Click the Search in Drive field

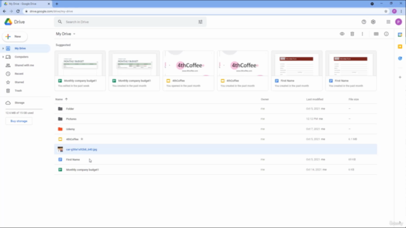click(130, 22)
